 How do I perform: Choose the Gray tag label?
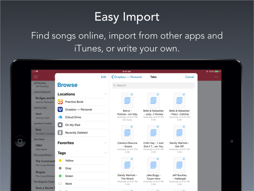[x=68, y=168]
